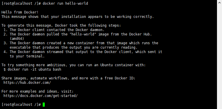Click the top [root@localhost /]# prompt

click(x=21, y=4)
